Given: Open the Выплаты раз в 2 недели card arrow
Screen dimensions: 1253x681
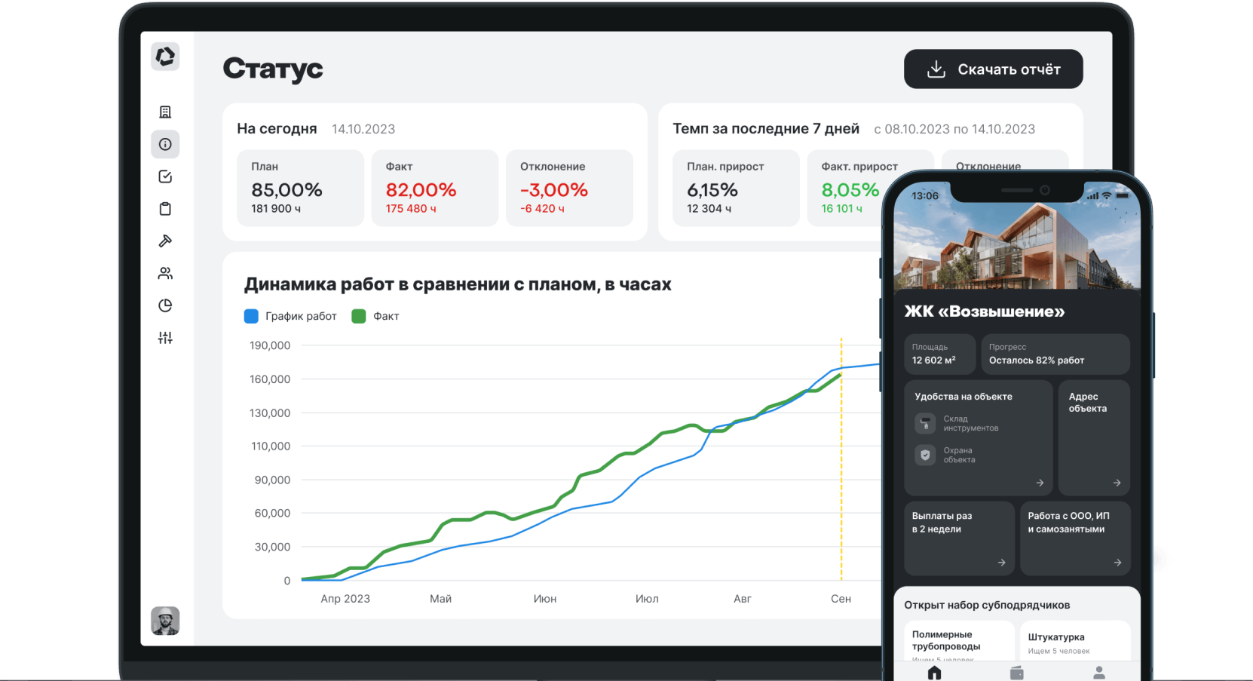Looking at the screenshot, I should tap(1001, 563).
